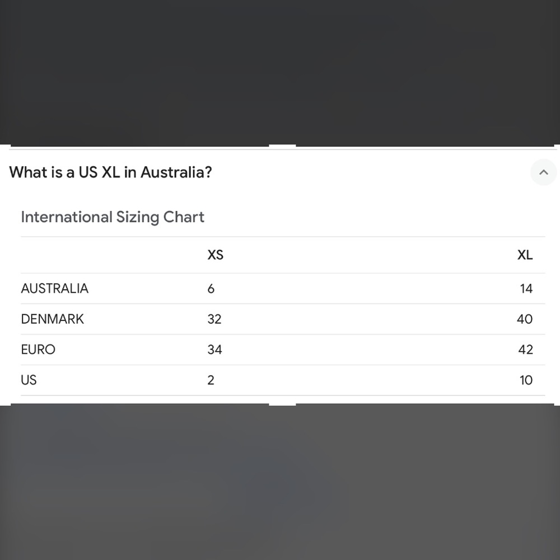Select the US row label

(29, 380)
